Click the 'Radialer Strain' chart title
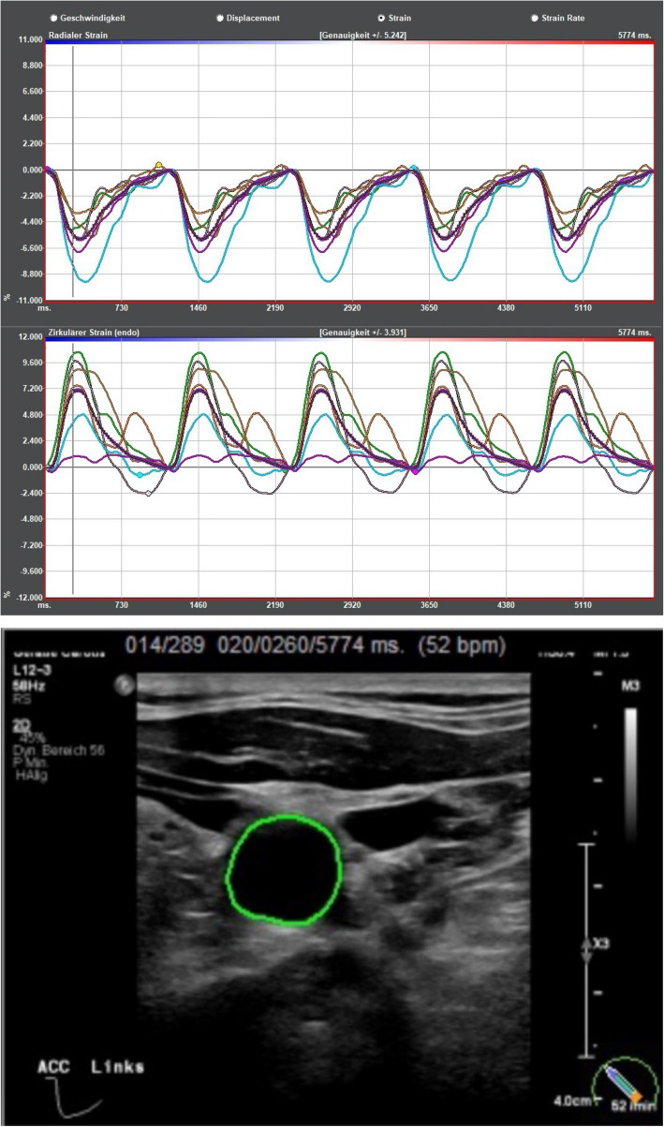 77,35
